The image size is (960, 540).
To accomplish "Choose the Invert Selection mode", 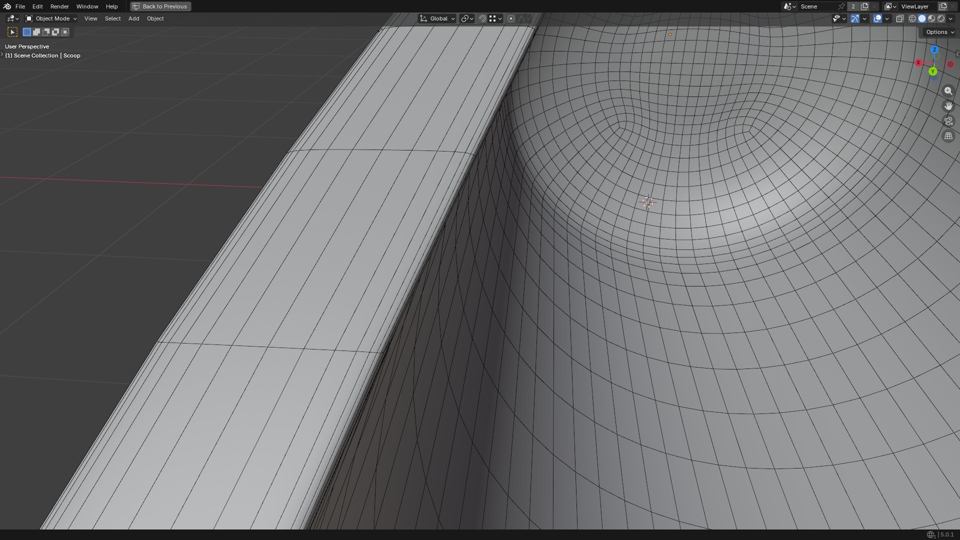I will pyautogui.click(x=55, y=32).
